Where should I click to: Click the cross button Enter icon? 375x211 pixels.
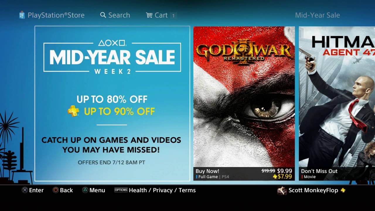(25, 190)
